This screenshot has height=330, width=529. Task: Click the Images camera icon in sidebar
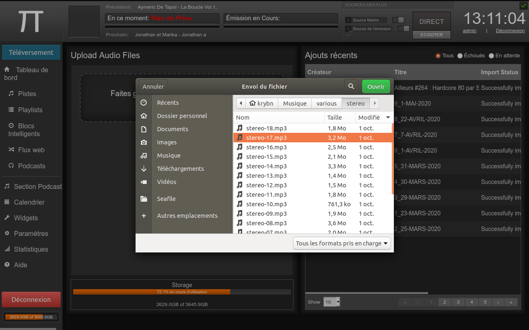coord(143,142)
